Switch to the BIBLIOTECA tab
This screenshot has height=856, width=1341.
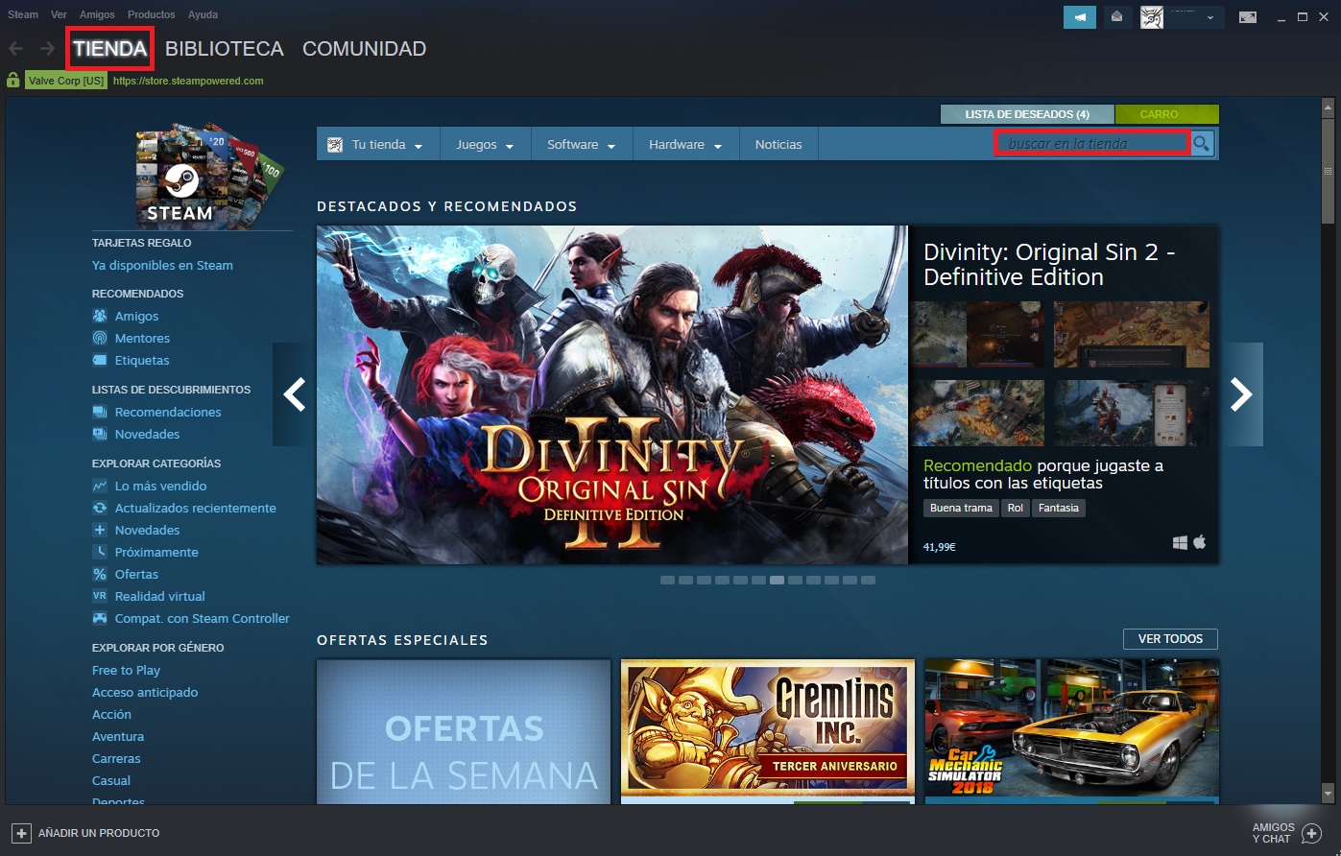click(224, 48)
